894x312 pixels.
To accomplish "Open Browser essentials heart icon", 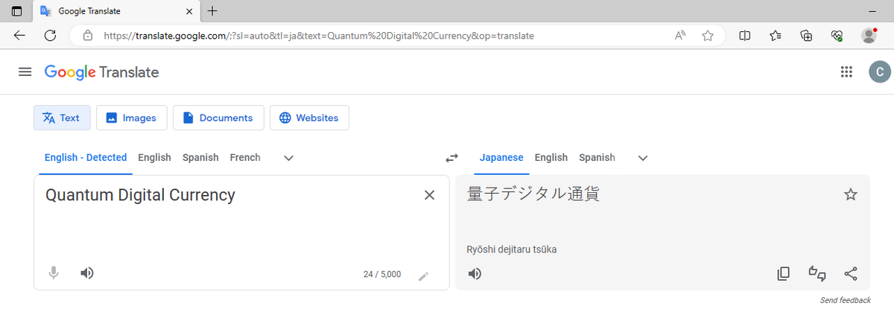I will tap(837, 35).
